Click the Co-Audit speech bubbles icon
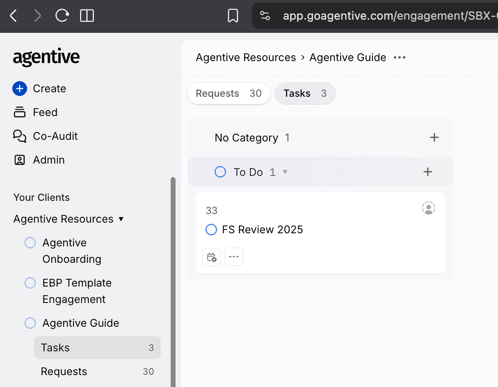This screenshot has width=498, height=387. click(20, 136)
